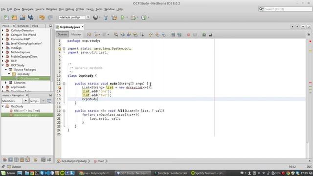
Task: Click the Debug Project toolbar icon
Action: point(133,18)
